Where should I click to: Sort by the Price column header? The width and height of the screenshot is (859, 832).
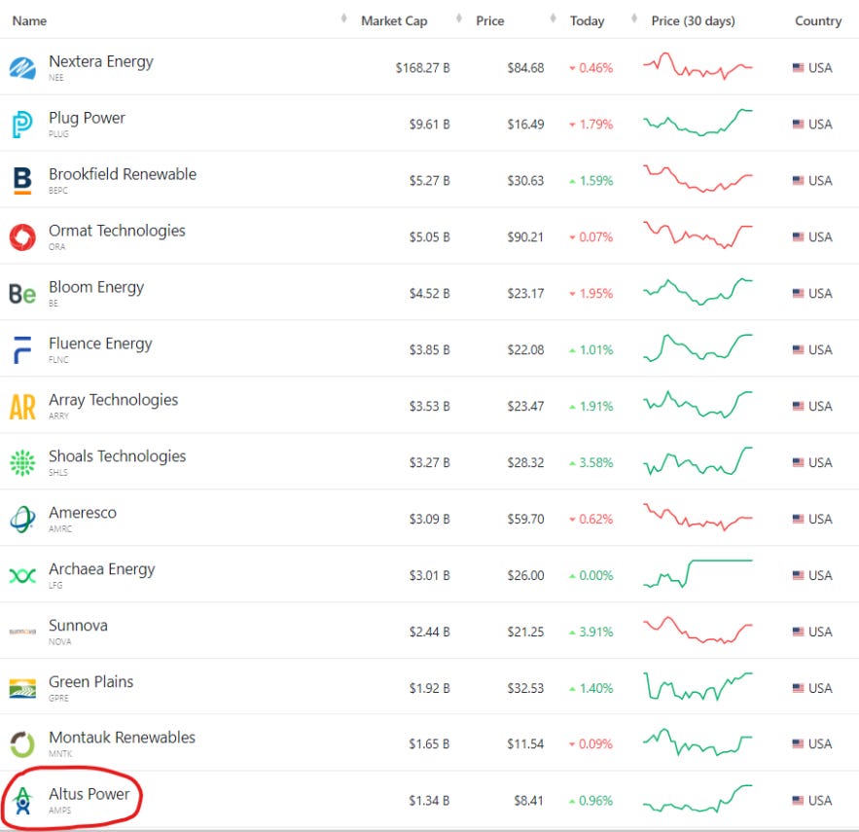489,20
